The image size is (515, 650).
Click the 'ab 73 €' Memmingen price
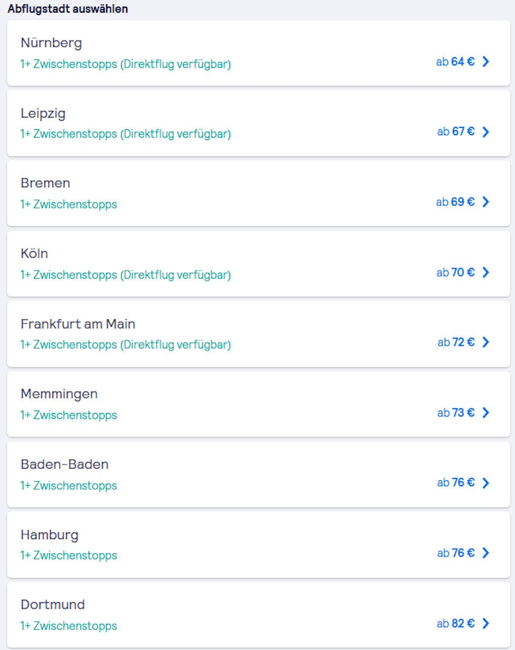coord(456,412)
